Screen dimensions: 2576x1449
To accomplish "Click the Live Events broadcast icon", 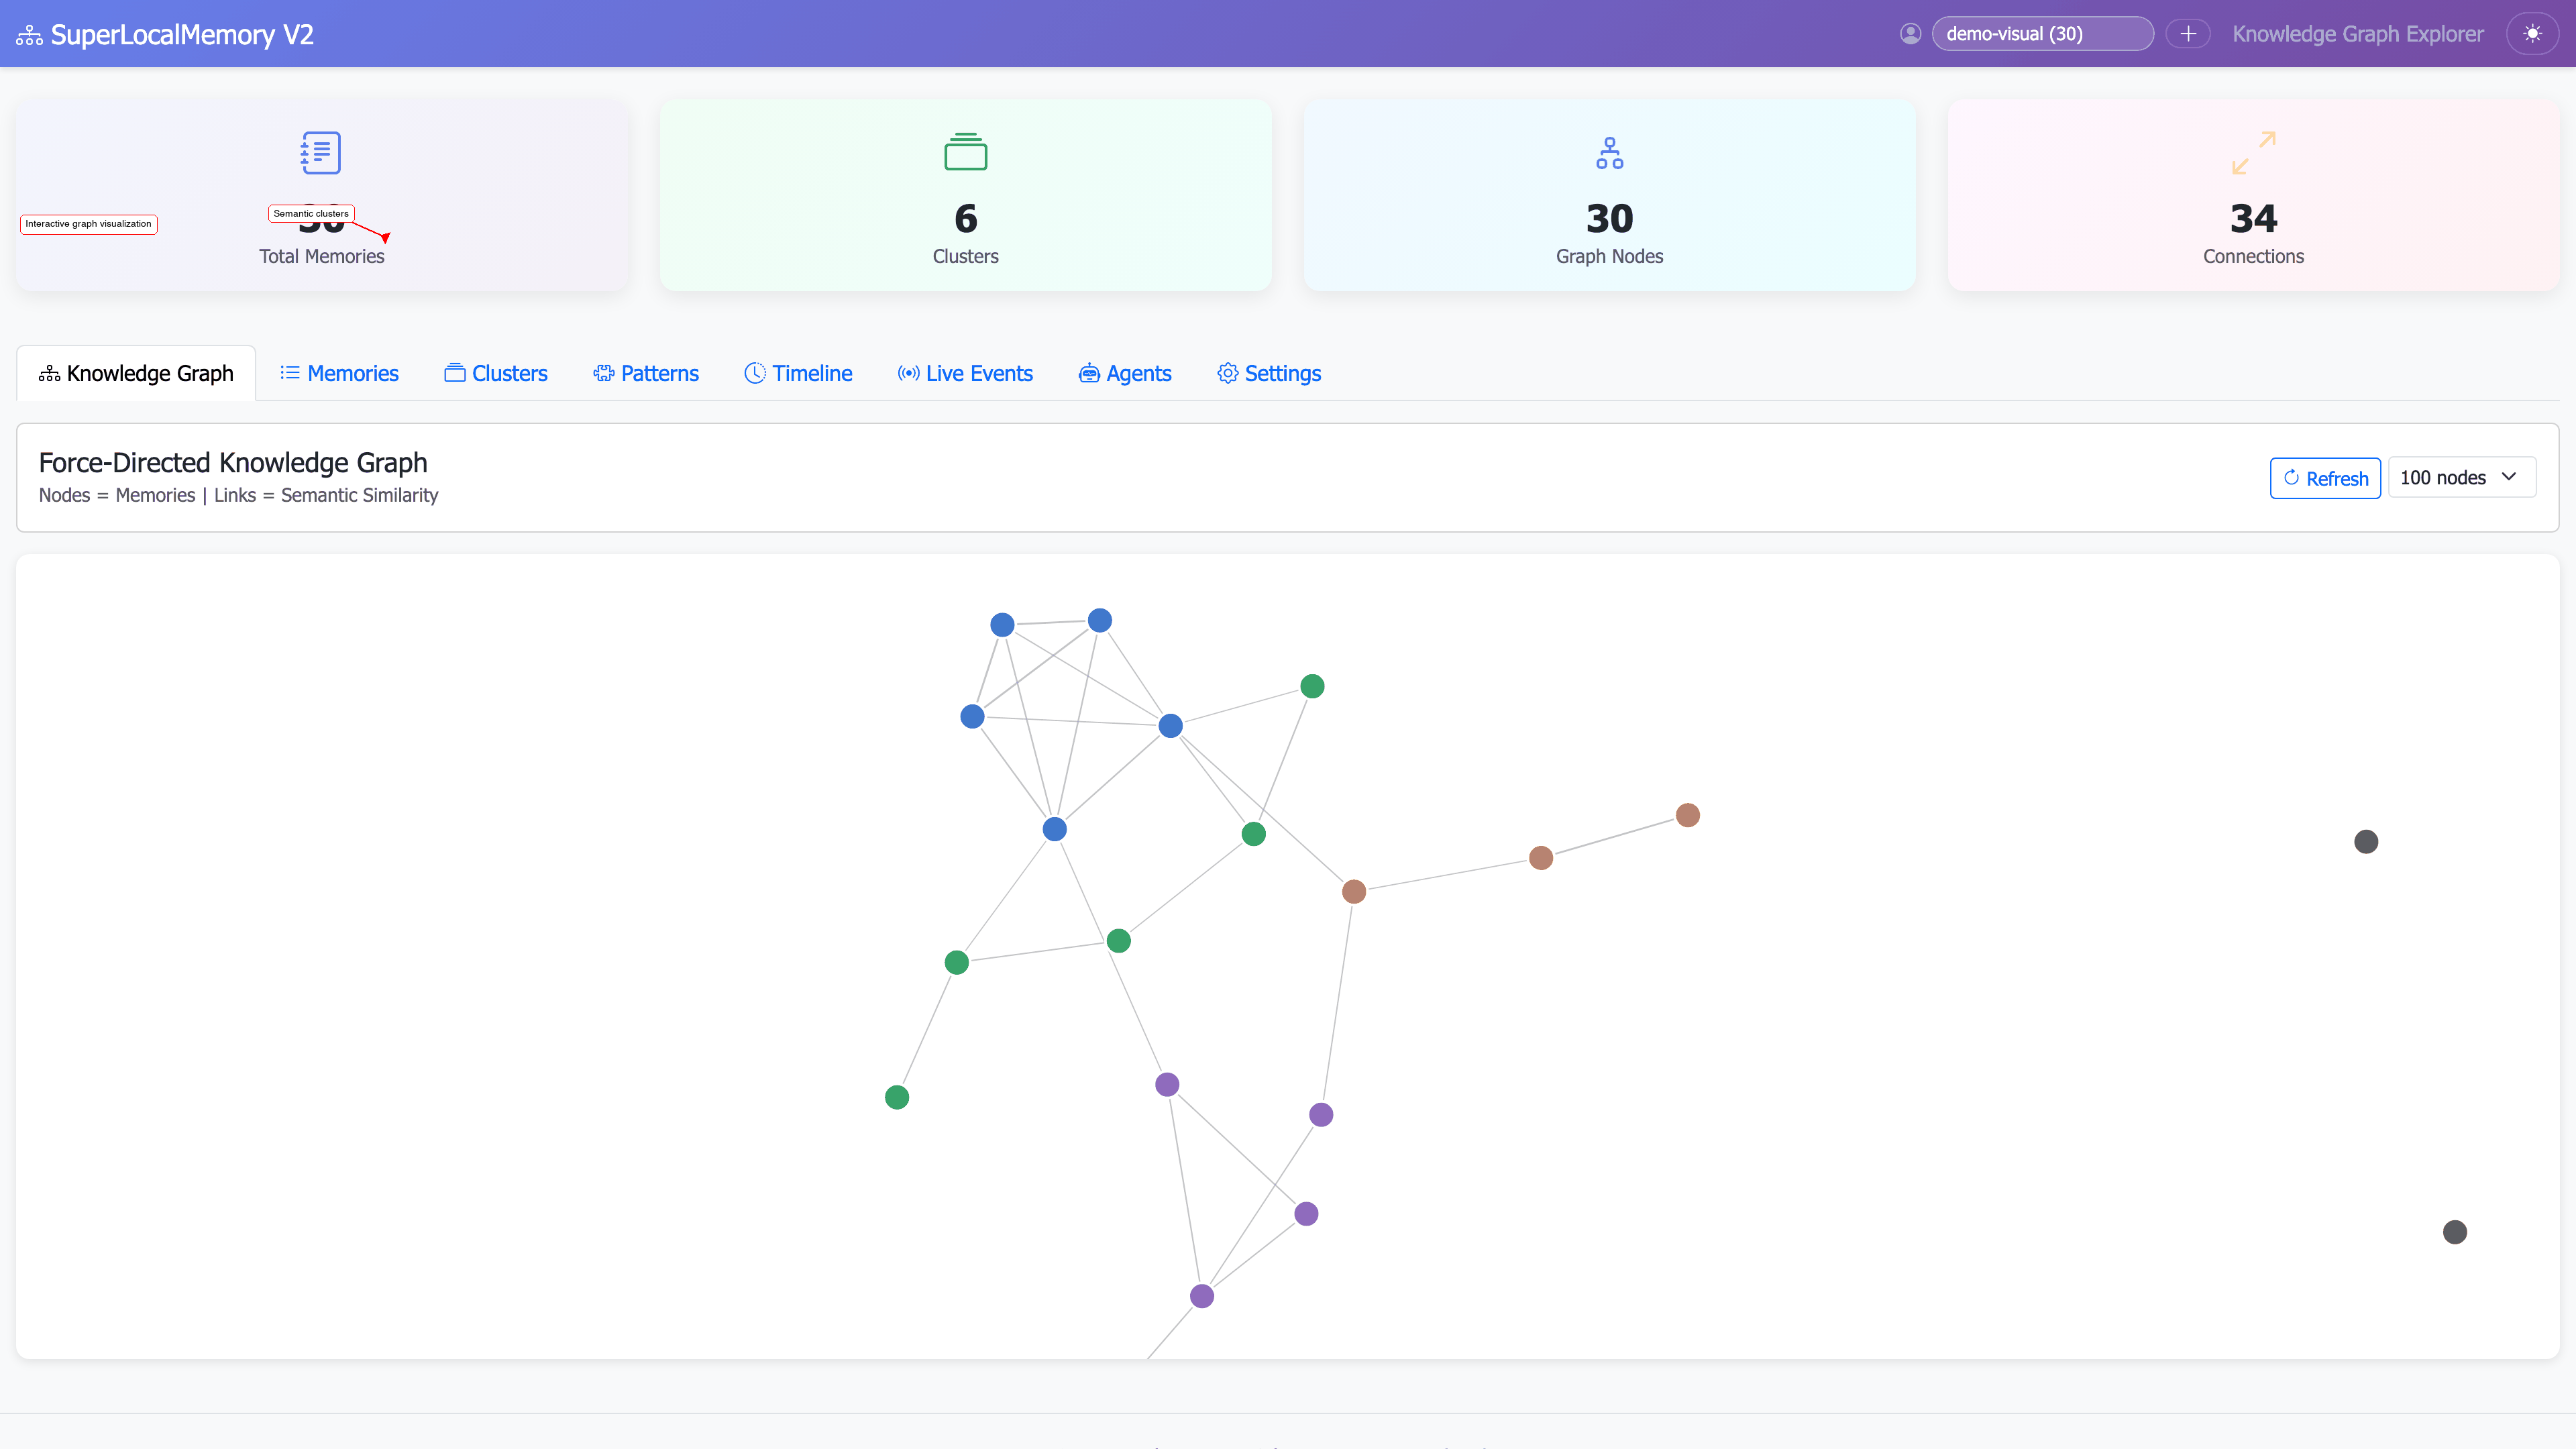I will pyautogui.click(x=908, y=372).
